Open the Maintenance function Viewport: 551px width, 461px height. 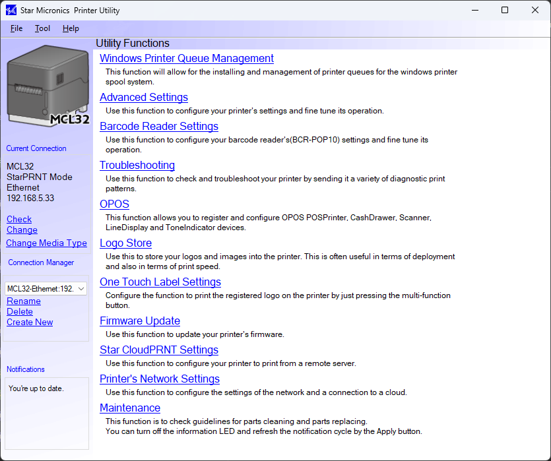coord(130,408)
